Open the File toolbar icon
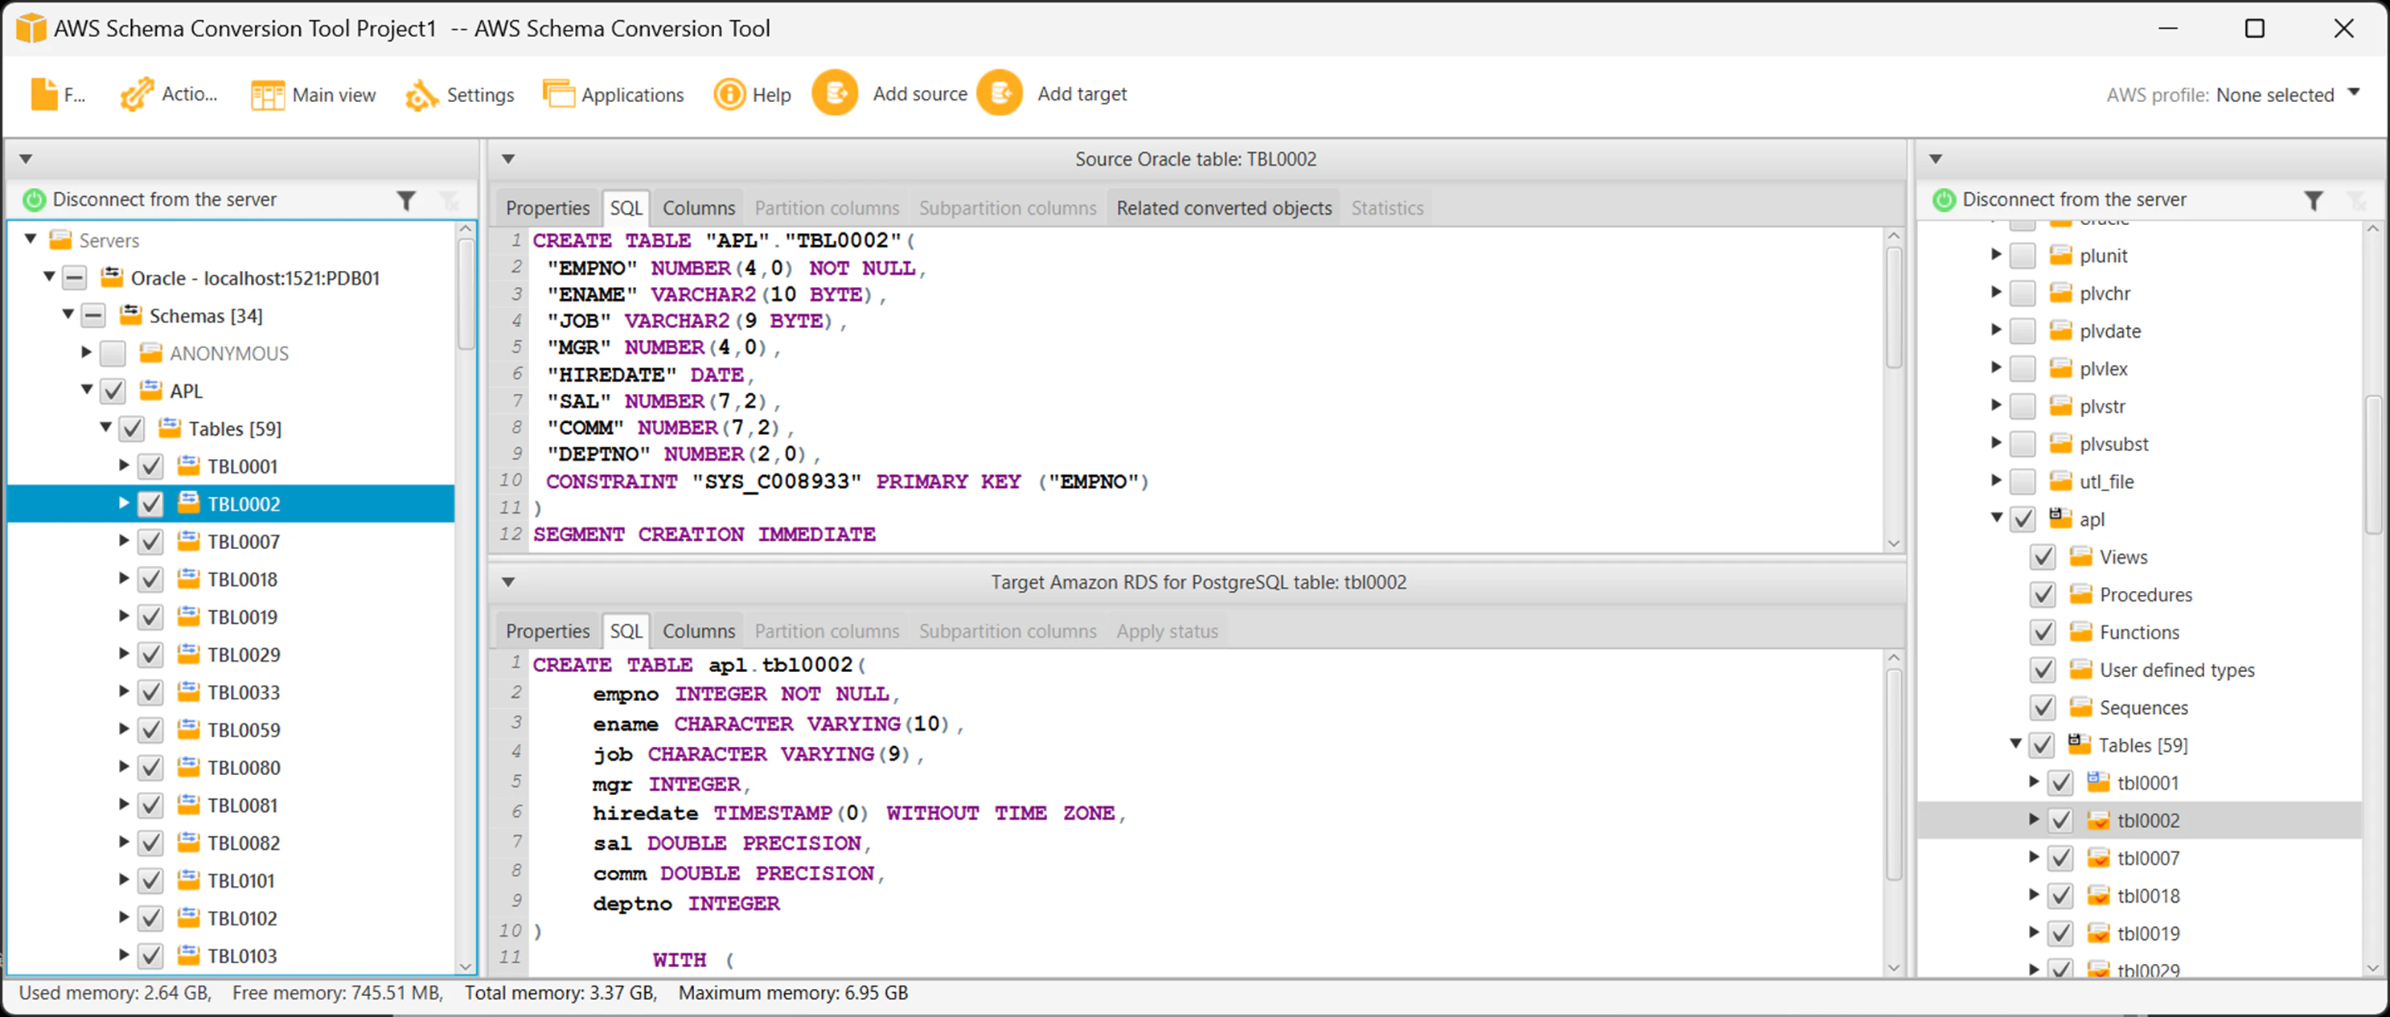Image resolution: width=2390 pixels, height=1017 pixels. pos(43,94)
